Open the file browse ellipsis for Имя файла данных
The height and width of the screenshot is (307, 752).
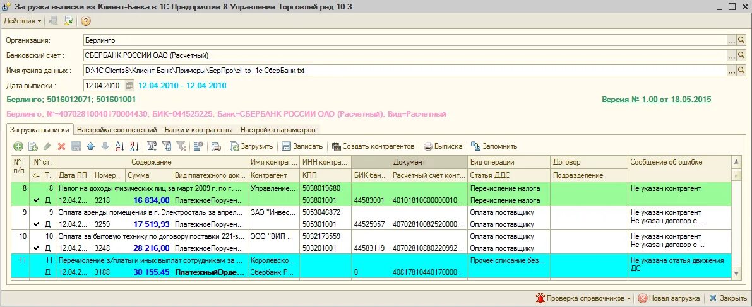point(732,71)
